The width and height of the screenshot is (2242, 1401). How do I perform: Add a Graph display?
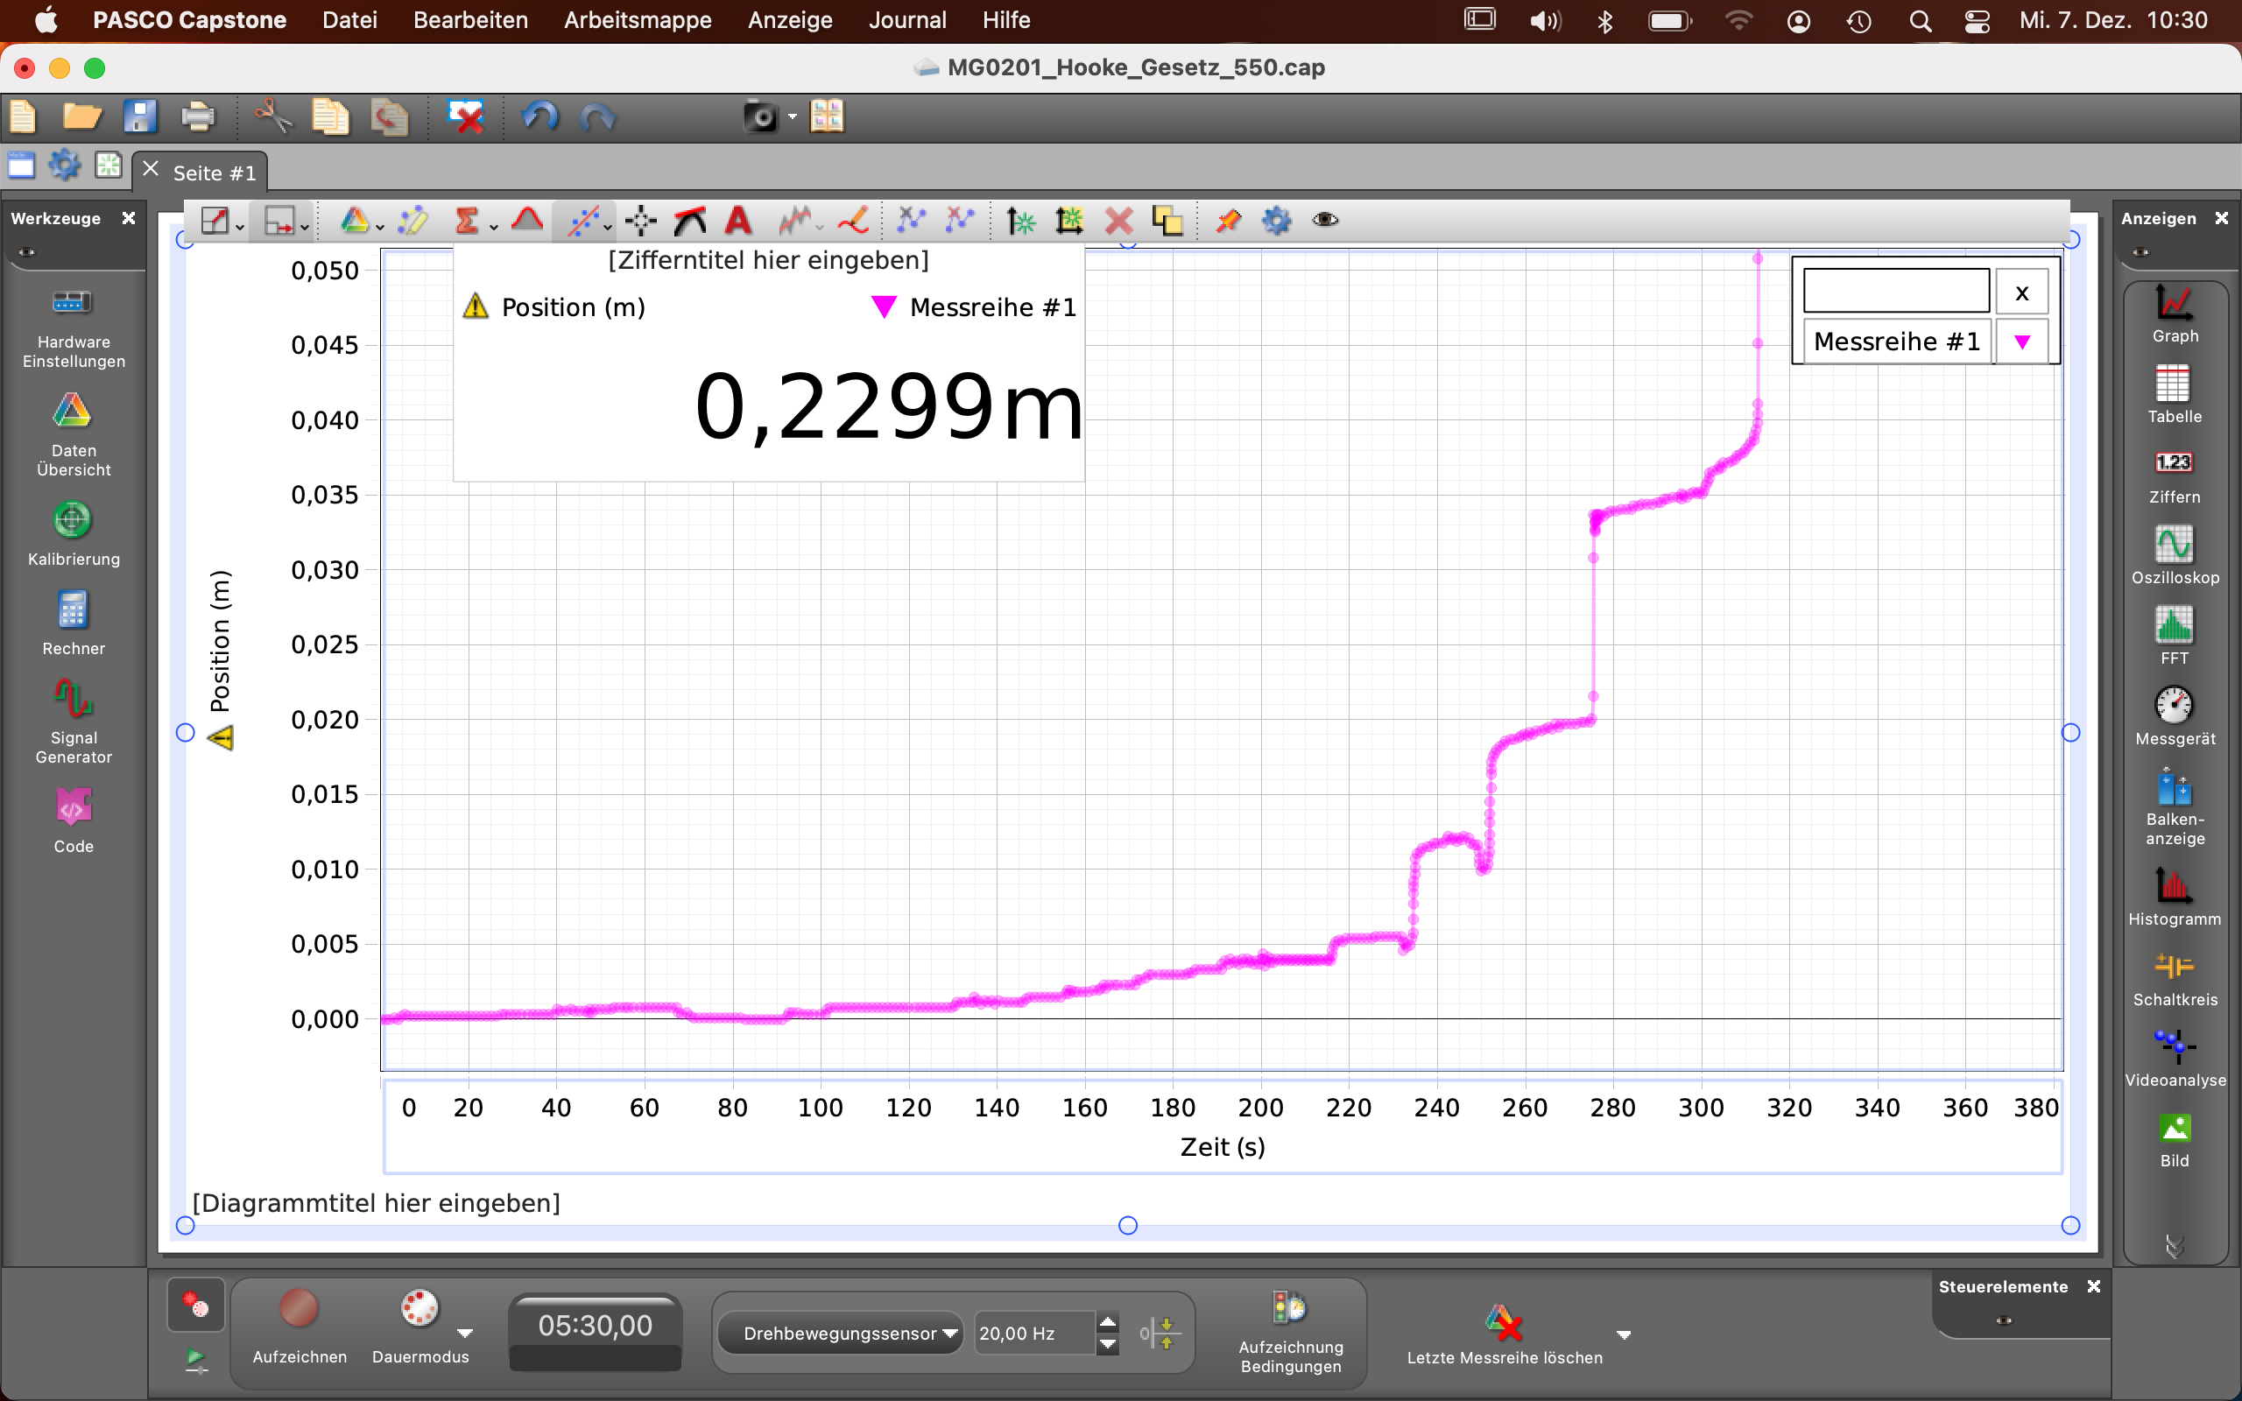2175,314
